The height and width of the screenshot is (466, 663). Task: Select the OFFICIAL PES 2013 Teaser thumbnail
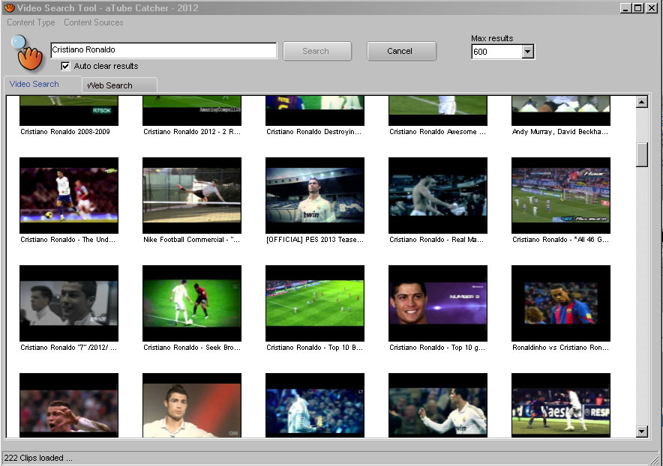[x=315, y=195]
